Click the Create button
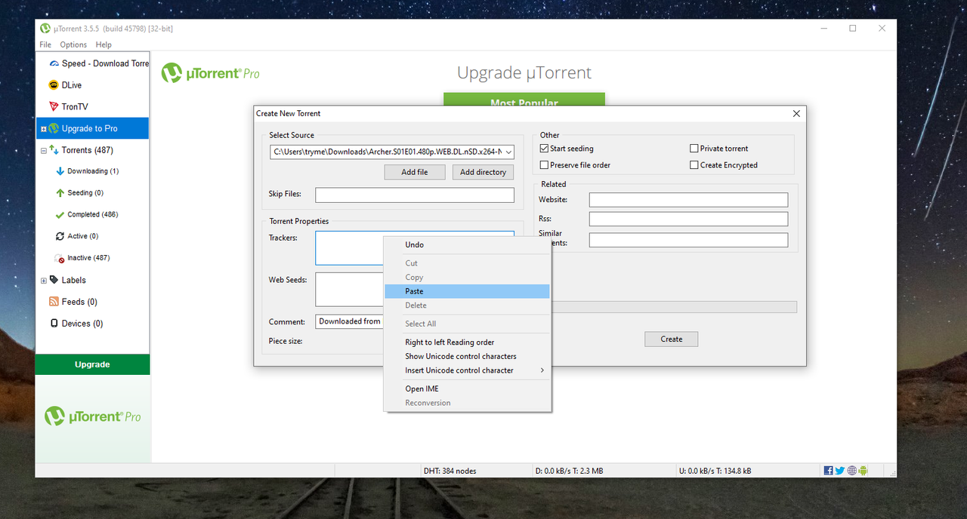The image size is (967, 519). point(672,339)
